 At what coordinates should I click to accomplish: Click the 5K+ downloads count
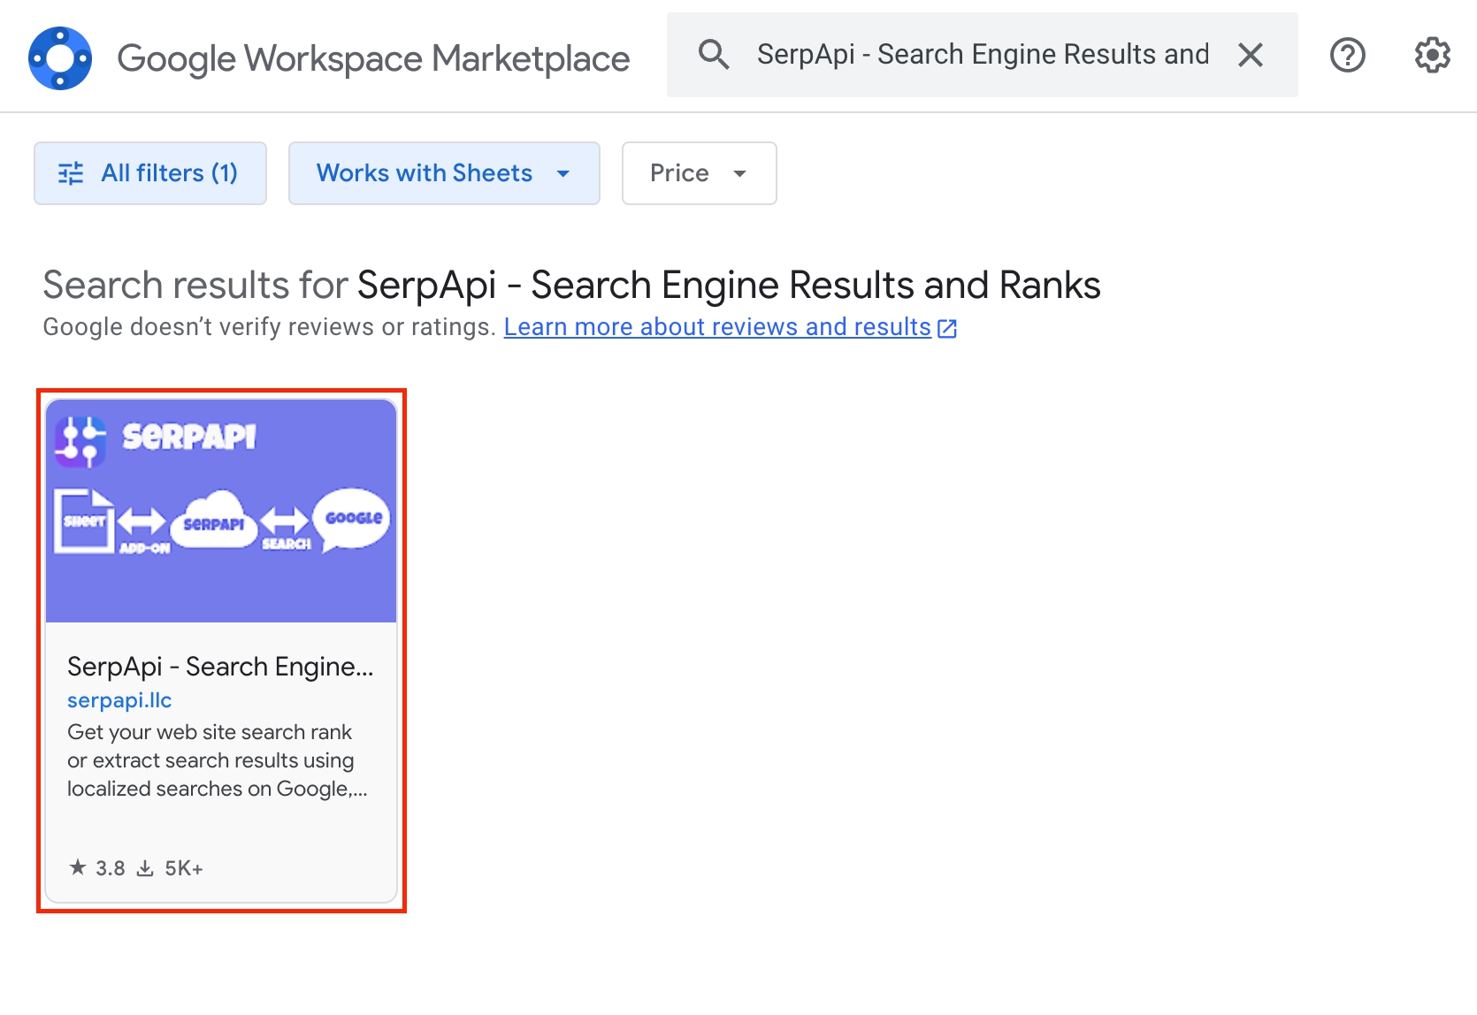171,868
